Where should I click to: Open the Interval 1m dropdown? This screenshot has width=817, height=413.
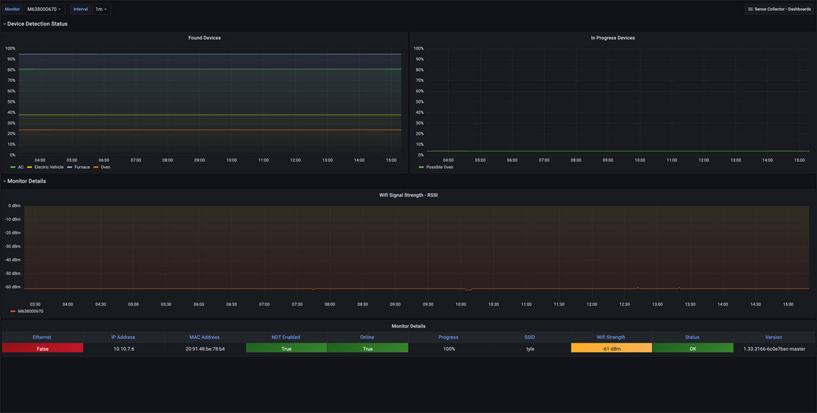(x=101, y=9)
